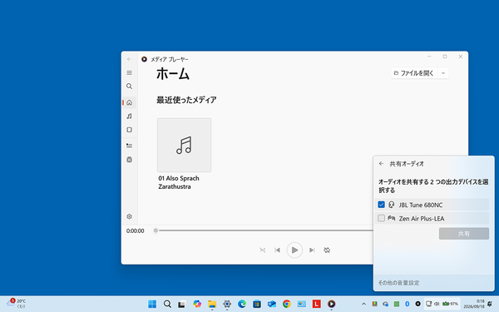Toggle repeat mode icon
The image size is (499, 312).
[327, 250]
